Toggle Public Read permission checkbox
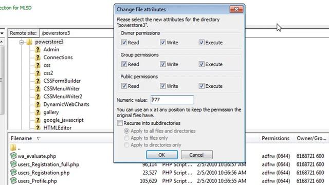The height and width of the screenshot is (185, 329). pyautogui.click(x=124, y=86)
